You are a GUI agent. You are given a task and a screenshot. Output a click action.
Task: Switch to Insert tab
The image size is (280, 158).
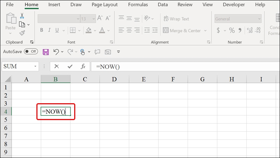click(54, 5)
